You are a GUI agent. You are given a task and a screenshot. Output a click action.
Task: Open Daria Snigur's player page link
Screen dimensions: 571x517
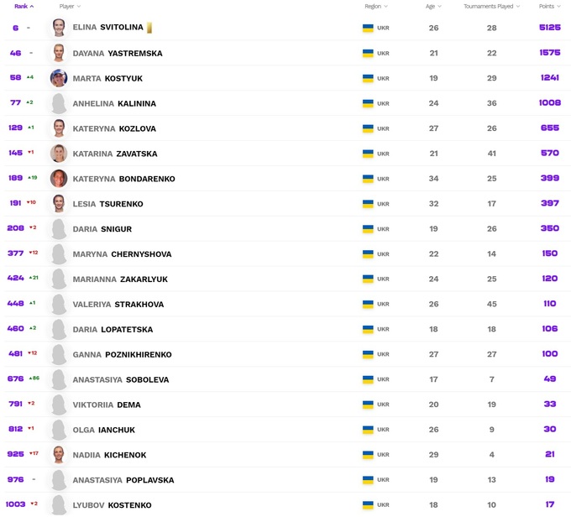102,229
